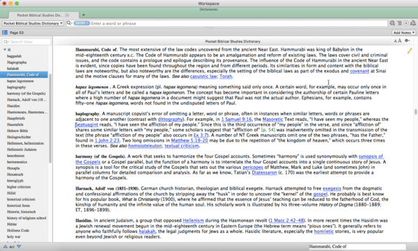Open the Add Notes dropdown

tap(404, 33)
